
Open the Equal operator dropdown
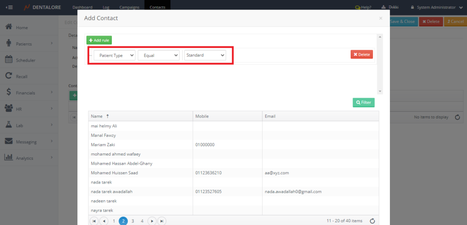click(158, 55)
